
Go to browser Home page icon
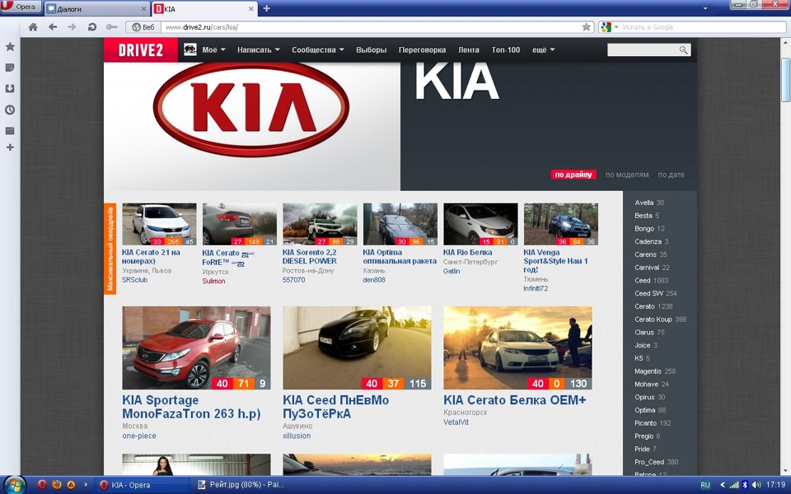point(33,27)
